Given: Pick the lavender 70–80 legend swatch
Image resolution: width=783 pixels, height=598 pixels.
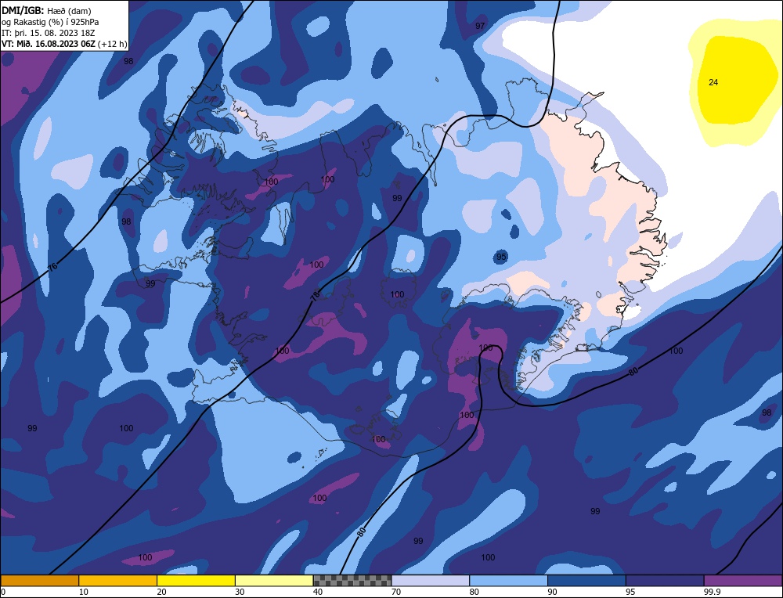Looking at the screenshot, I should pyautogui.click(x=431, y=580).
